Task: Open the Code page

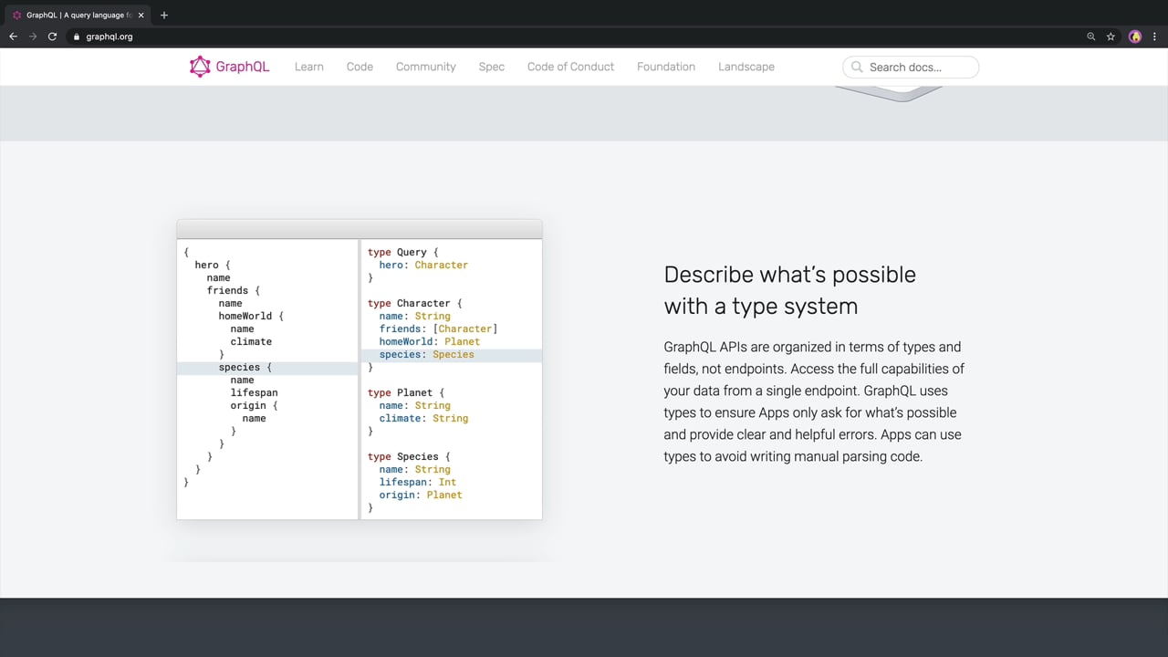Action: tap(360, 67)
